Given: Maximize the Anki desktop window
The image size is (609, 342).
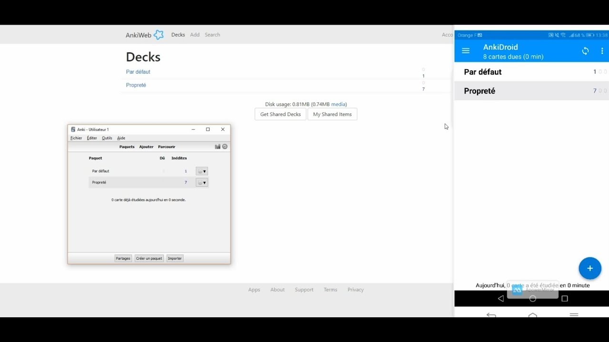Looking at the screenshot, I should 208,129.
